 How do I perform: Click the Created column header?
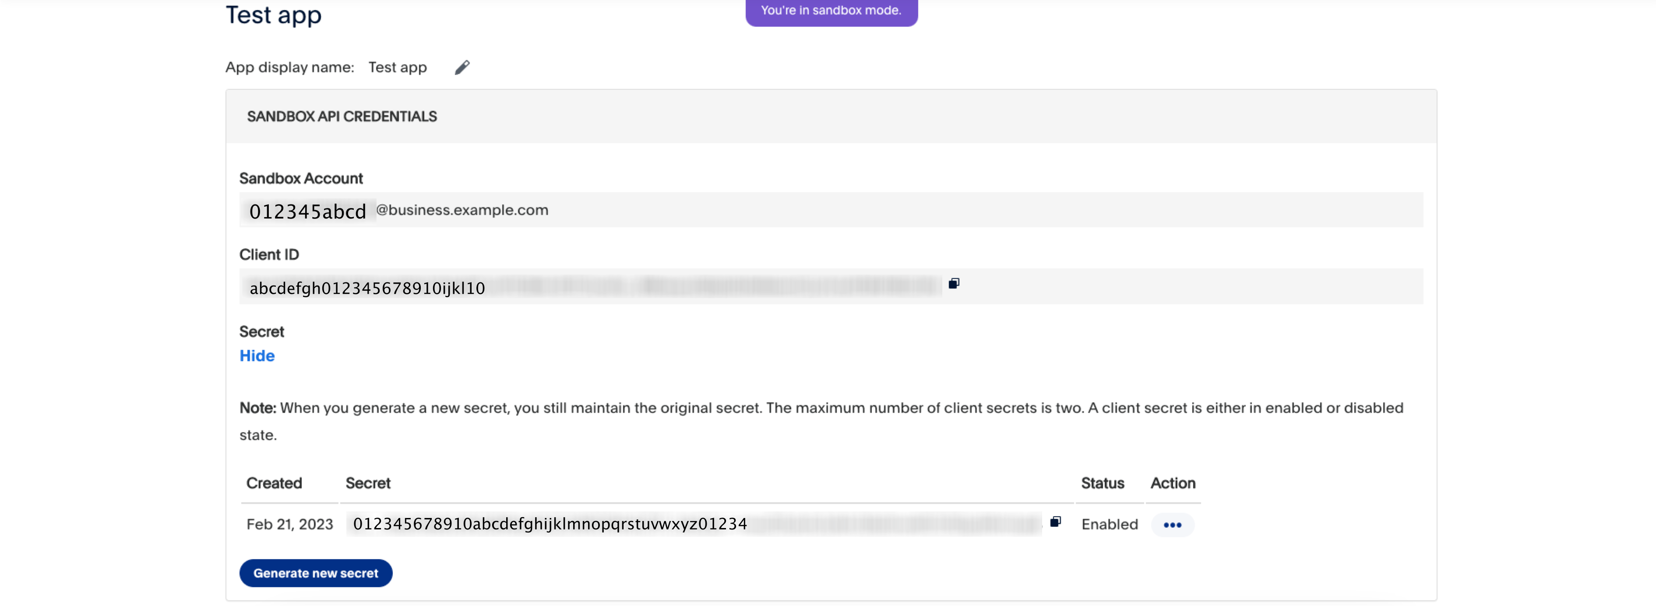point(274,483)
